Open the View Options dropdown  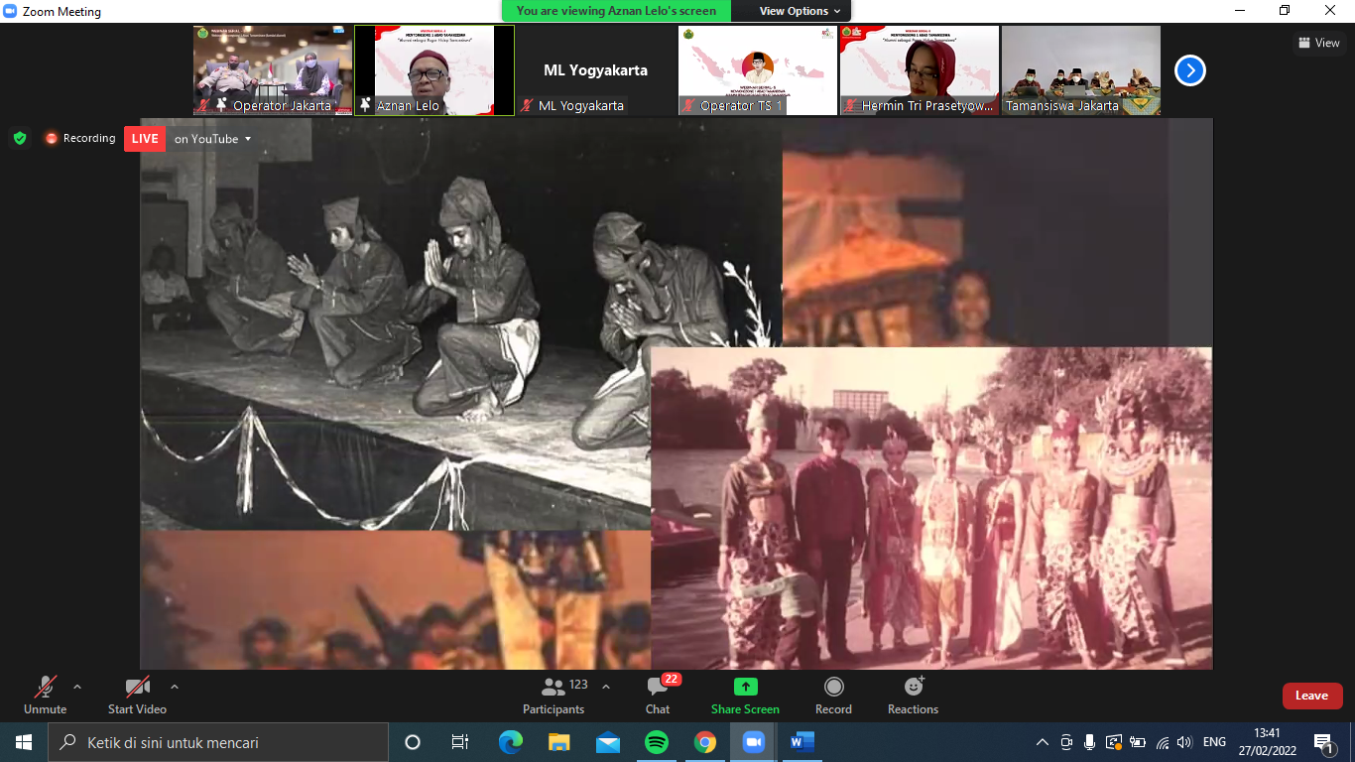[x=800, y=11]
